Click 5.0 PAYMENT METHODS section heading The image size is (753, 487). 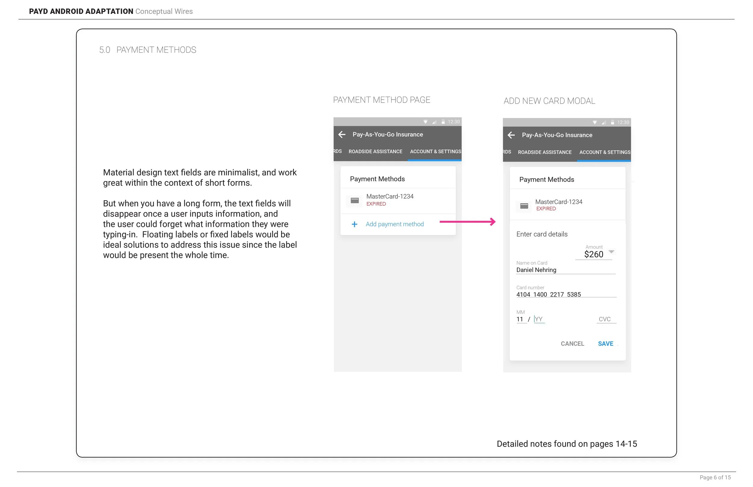point(147,50)
